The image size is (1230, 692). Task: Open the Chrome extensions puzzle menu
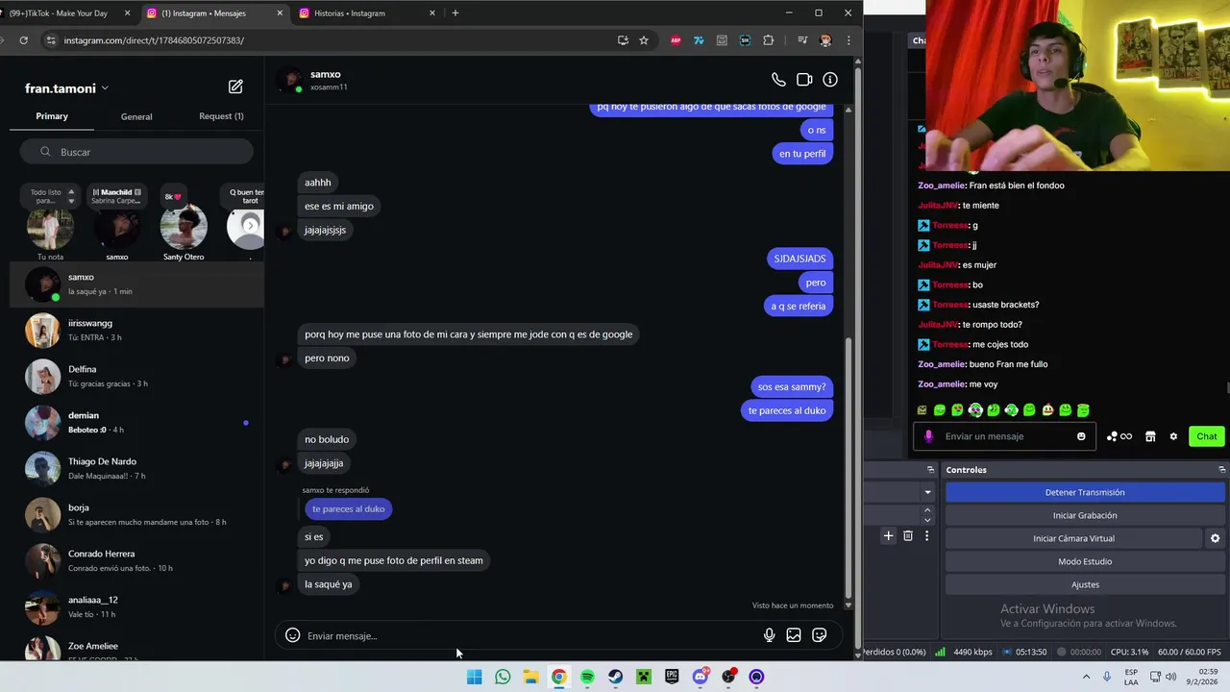pyautogui.click(x=768, y=40)
